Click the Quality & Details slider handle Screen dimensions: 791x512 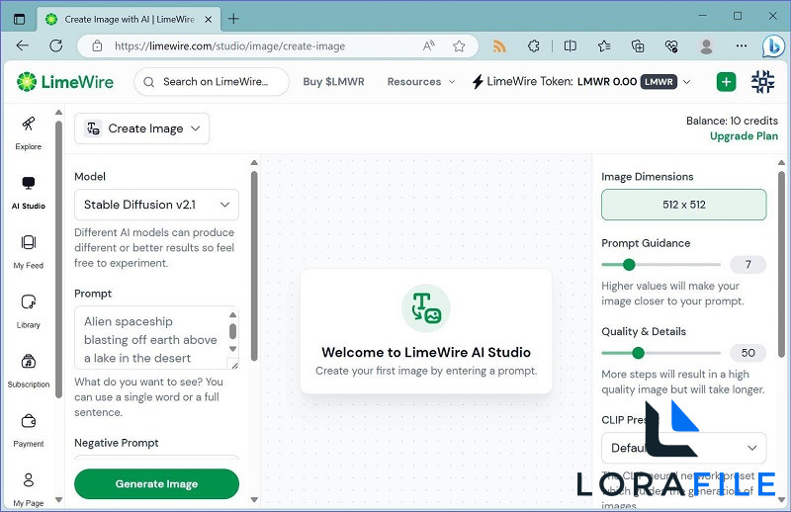pyautogui.click(x=638, y=353)
